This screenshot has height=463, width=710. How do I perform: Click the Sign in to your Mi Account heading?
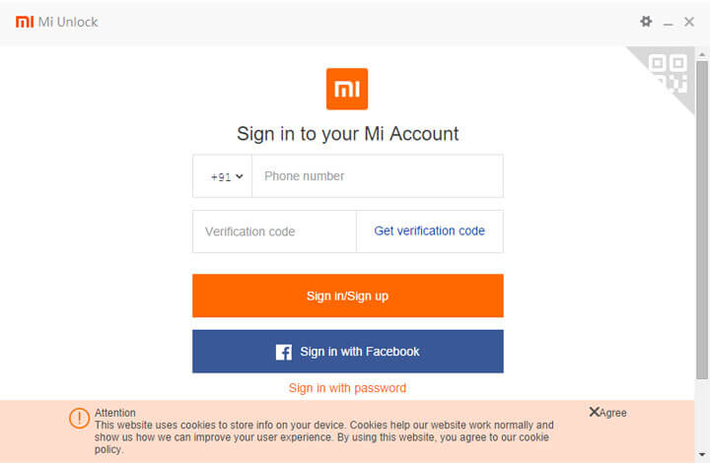tap(348, 134)
